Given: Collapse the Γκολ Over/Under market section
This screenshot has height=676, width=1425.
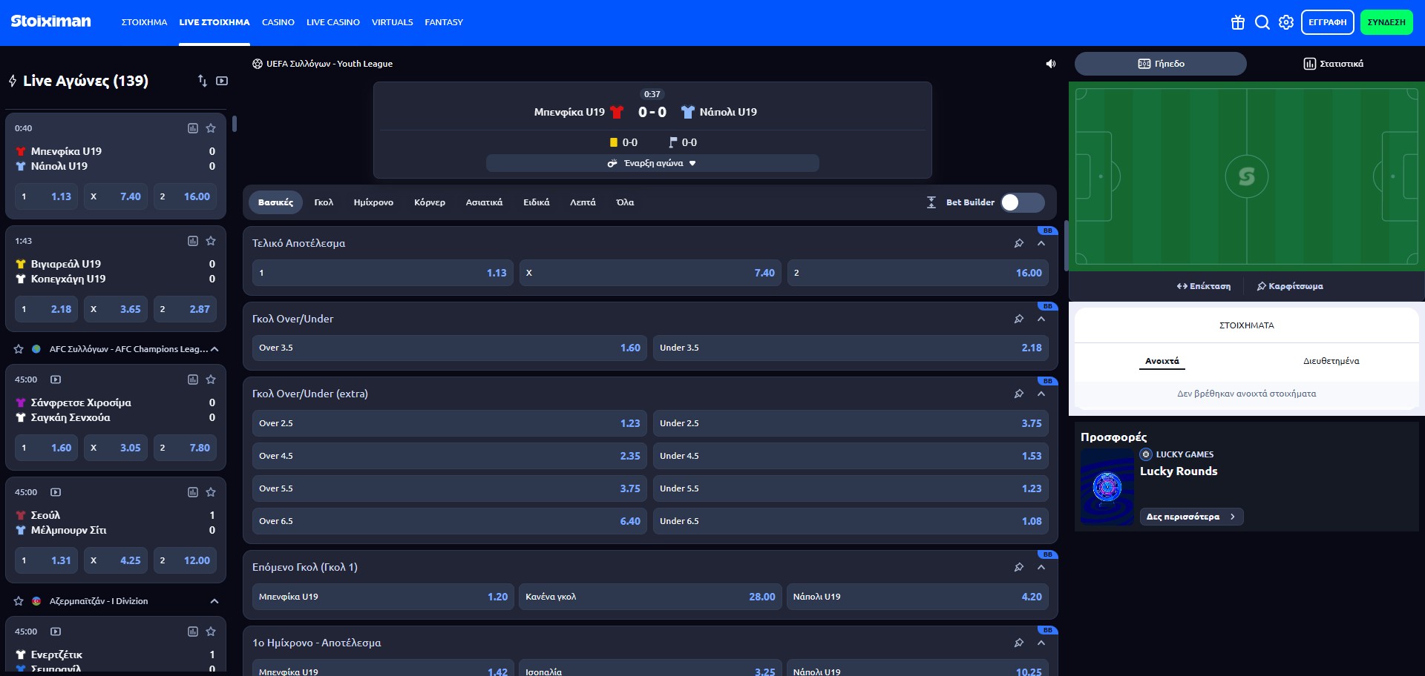Looking at the screenshot, I should (1041, 319).
